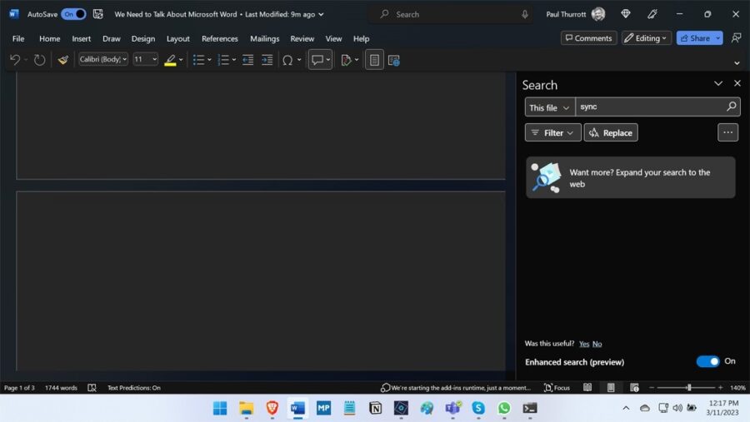Click the zoom slider in status bar

point(688,388)
